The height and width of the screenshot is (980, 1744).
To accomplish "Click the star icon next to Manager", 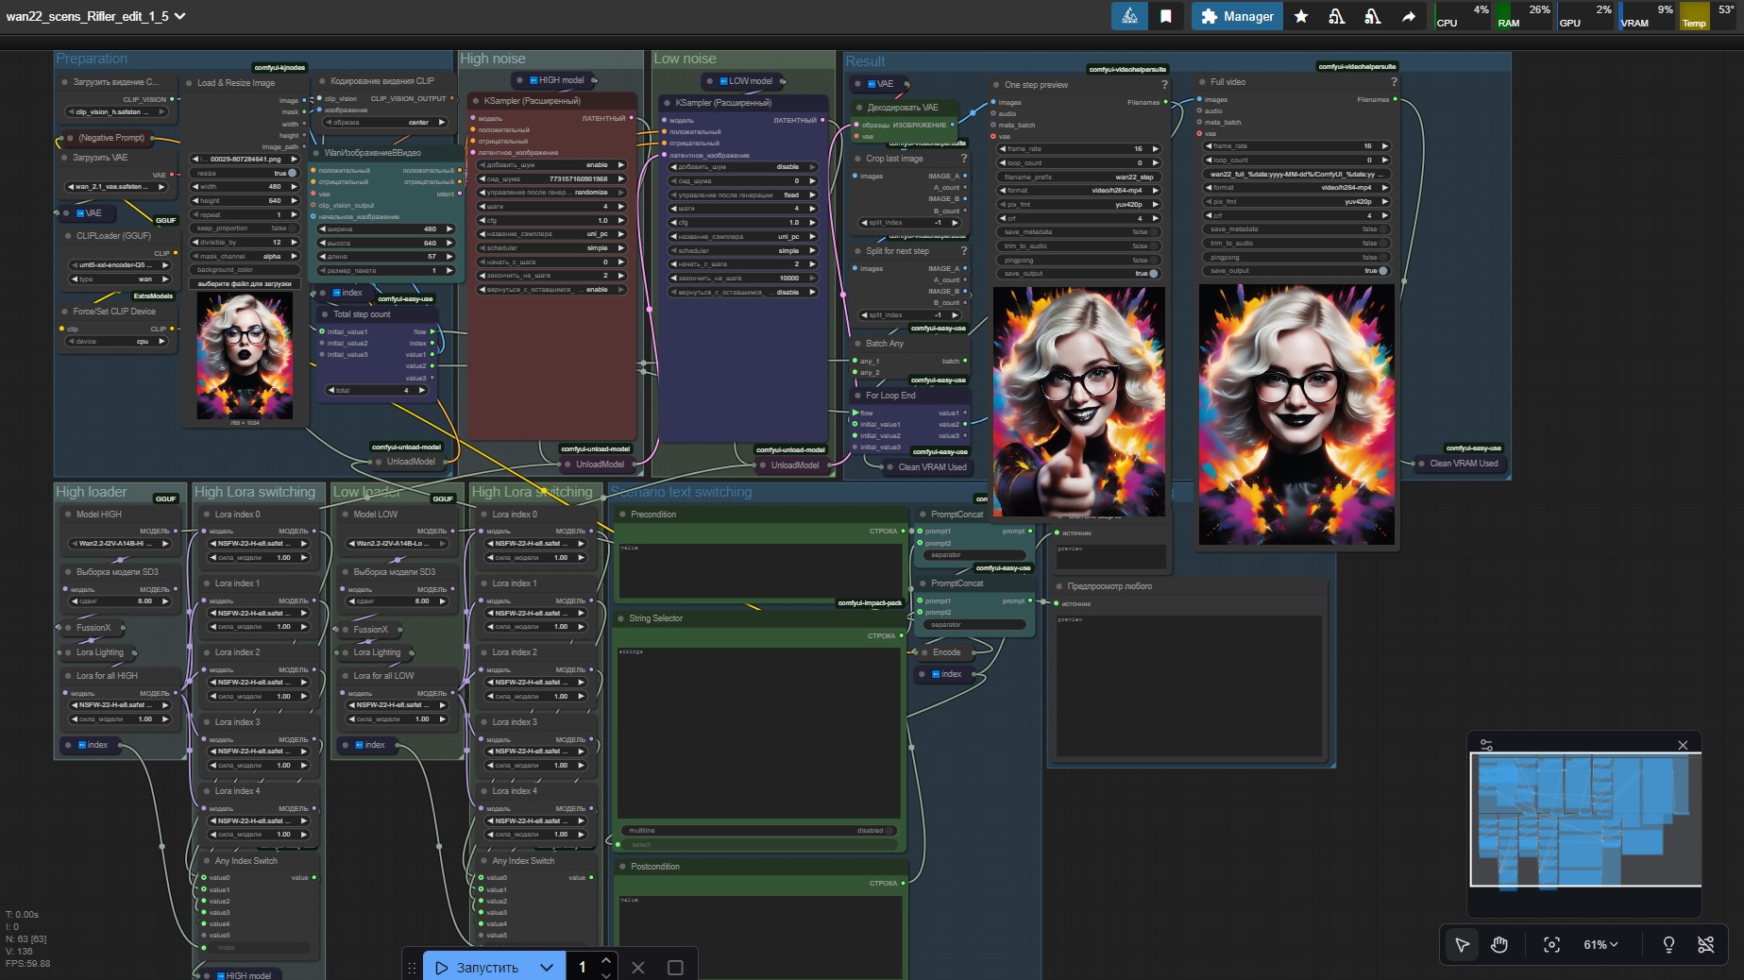I will 1301,16.
